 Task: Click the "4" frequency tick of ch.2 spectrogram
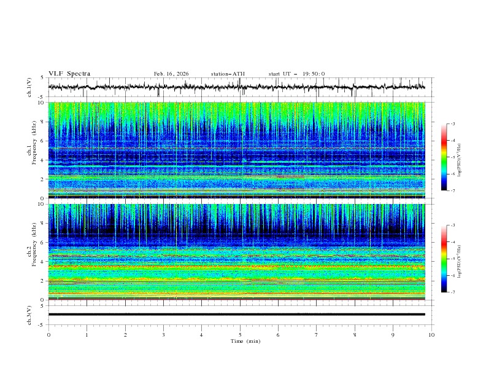point(44,262)
